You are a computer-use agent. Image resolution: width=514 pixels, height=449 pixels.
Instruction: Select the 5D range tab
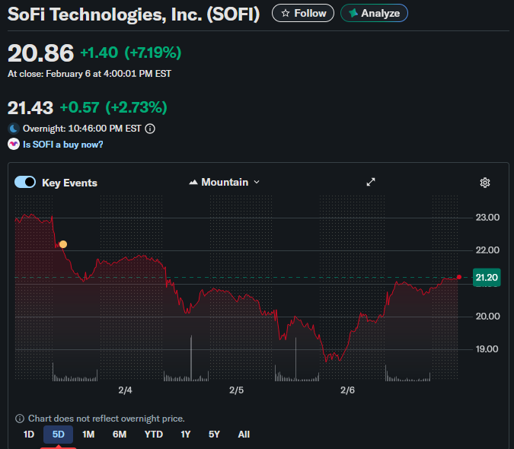59,435
